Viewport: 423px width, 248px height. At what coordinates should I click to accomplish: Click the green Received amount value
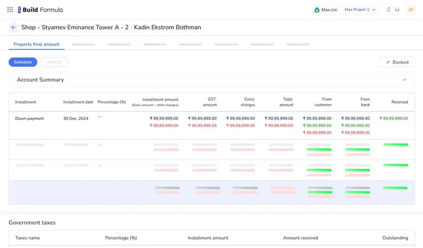click(x=394, y=118)
